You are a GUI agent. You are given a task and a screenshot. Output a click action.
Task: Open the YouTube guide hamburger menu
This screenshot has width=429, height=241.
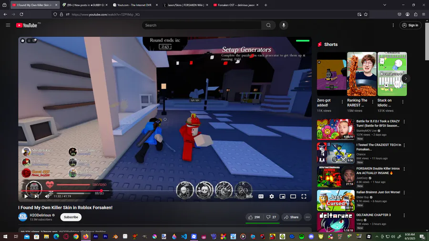coord(8,25)
